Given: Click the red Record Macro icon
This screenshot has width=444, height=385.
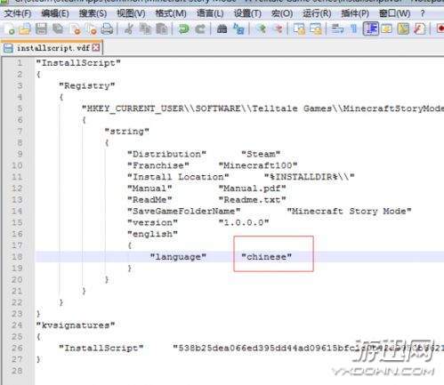Looking at the screenshot, I should tap(440, 28).
